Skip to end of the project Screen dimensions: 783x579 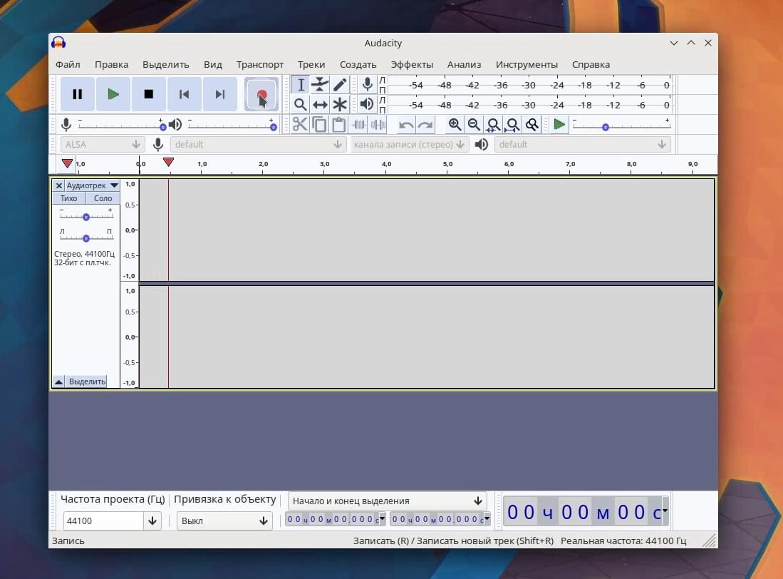219,94
